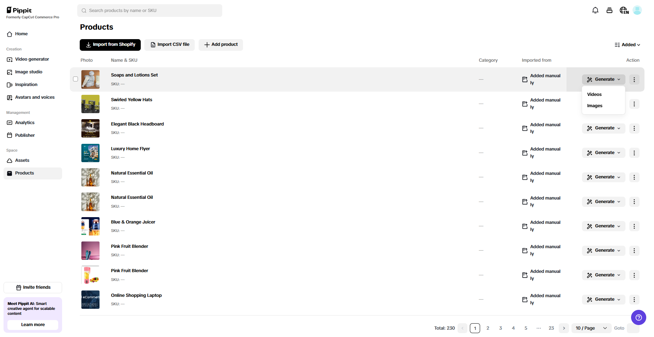Screen dimensions: 654x337
Task: Open the Video generator from the sidebar
Action: [32, 59]
